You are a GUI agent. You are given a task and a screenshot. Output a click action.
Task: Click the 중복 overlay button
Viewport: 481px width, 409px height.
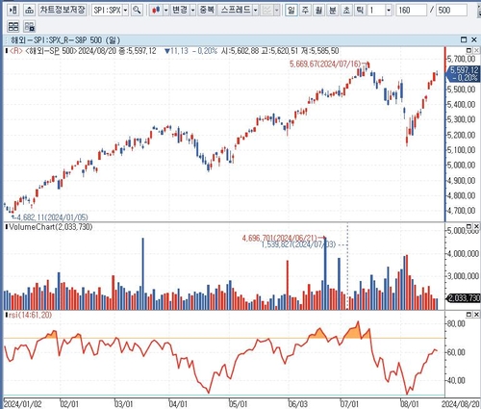[207, 10]
